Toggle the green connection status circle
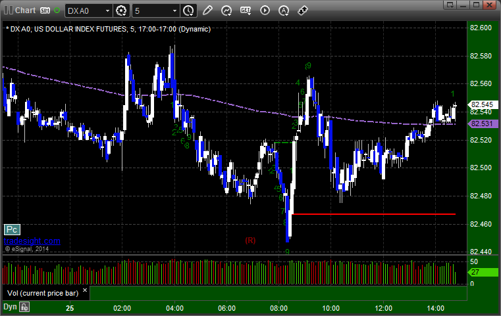Screen dimensions: 501x316 [57, 11]
